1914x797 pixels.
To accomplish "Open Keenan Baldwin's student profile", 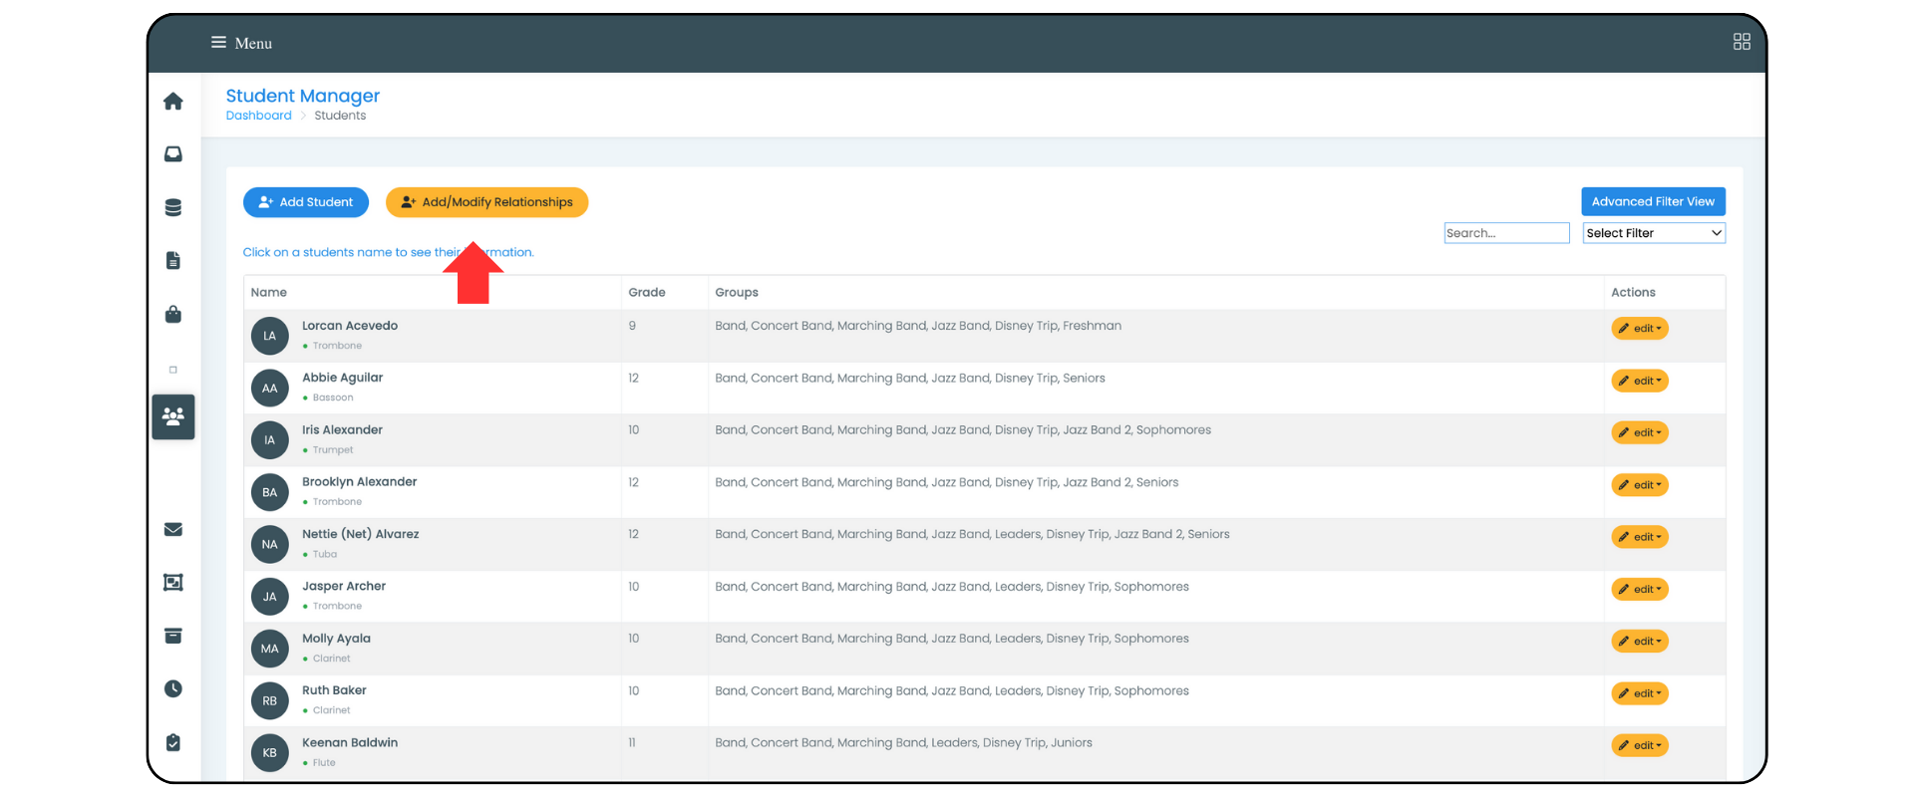I will (x=350, y=743).
